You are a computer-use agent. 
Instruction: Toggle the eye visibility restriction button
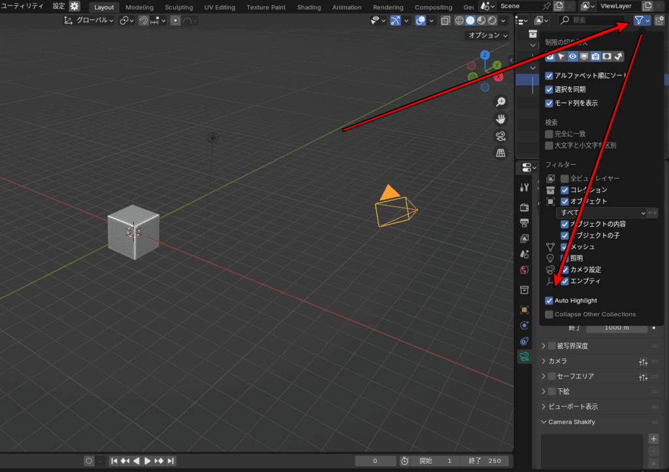coord(573,57)
